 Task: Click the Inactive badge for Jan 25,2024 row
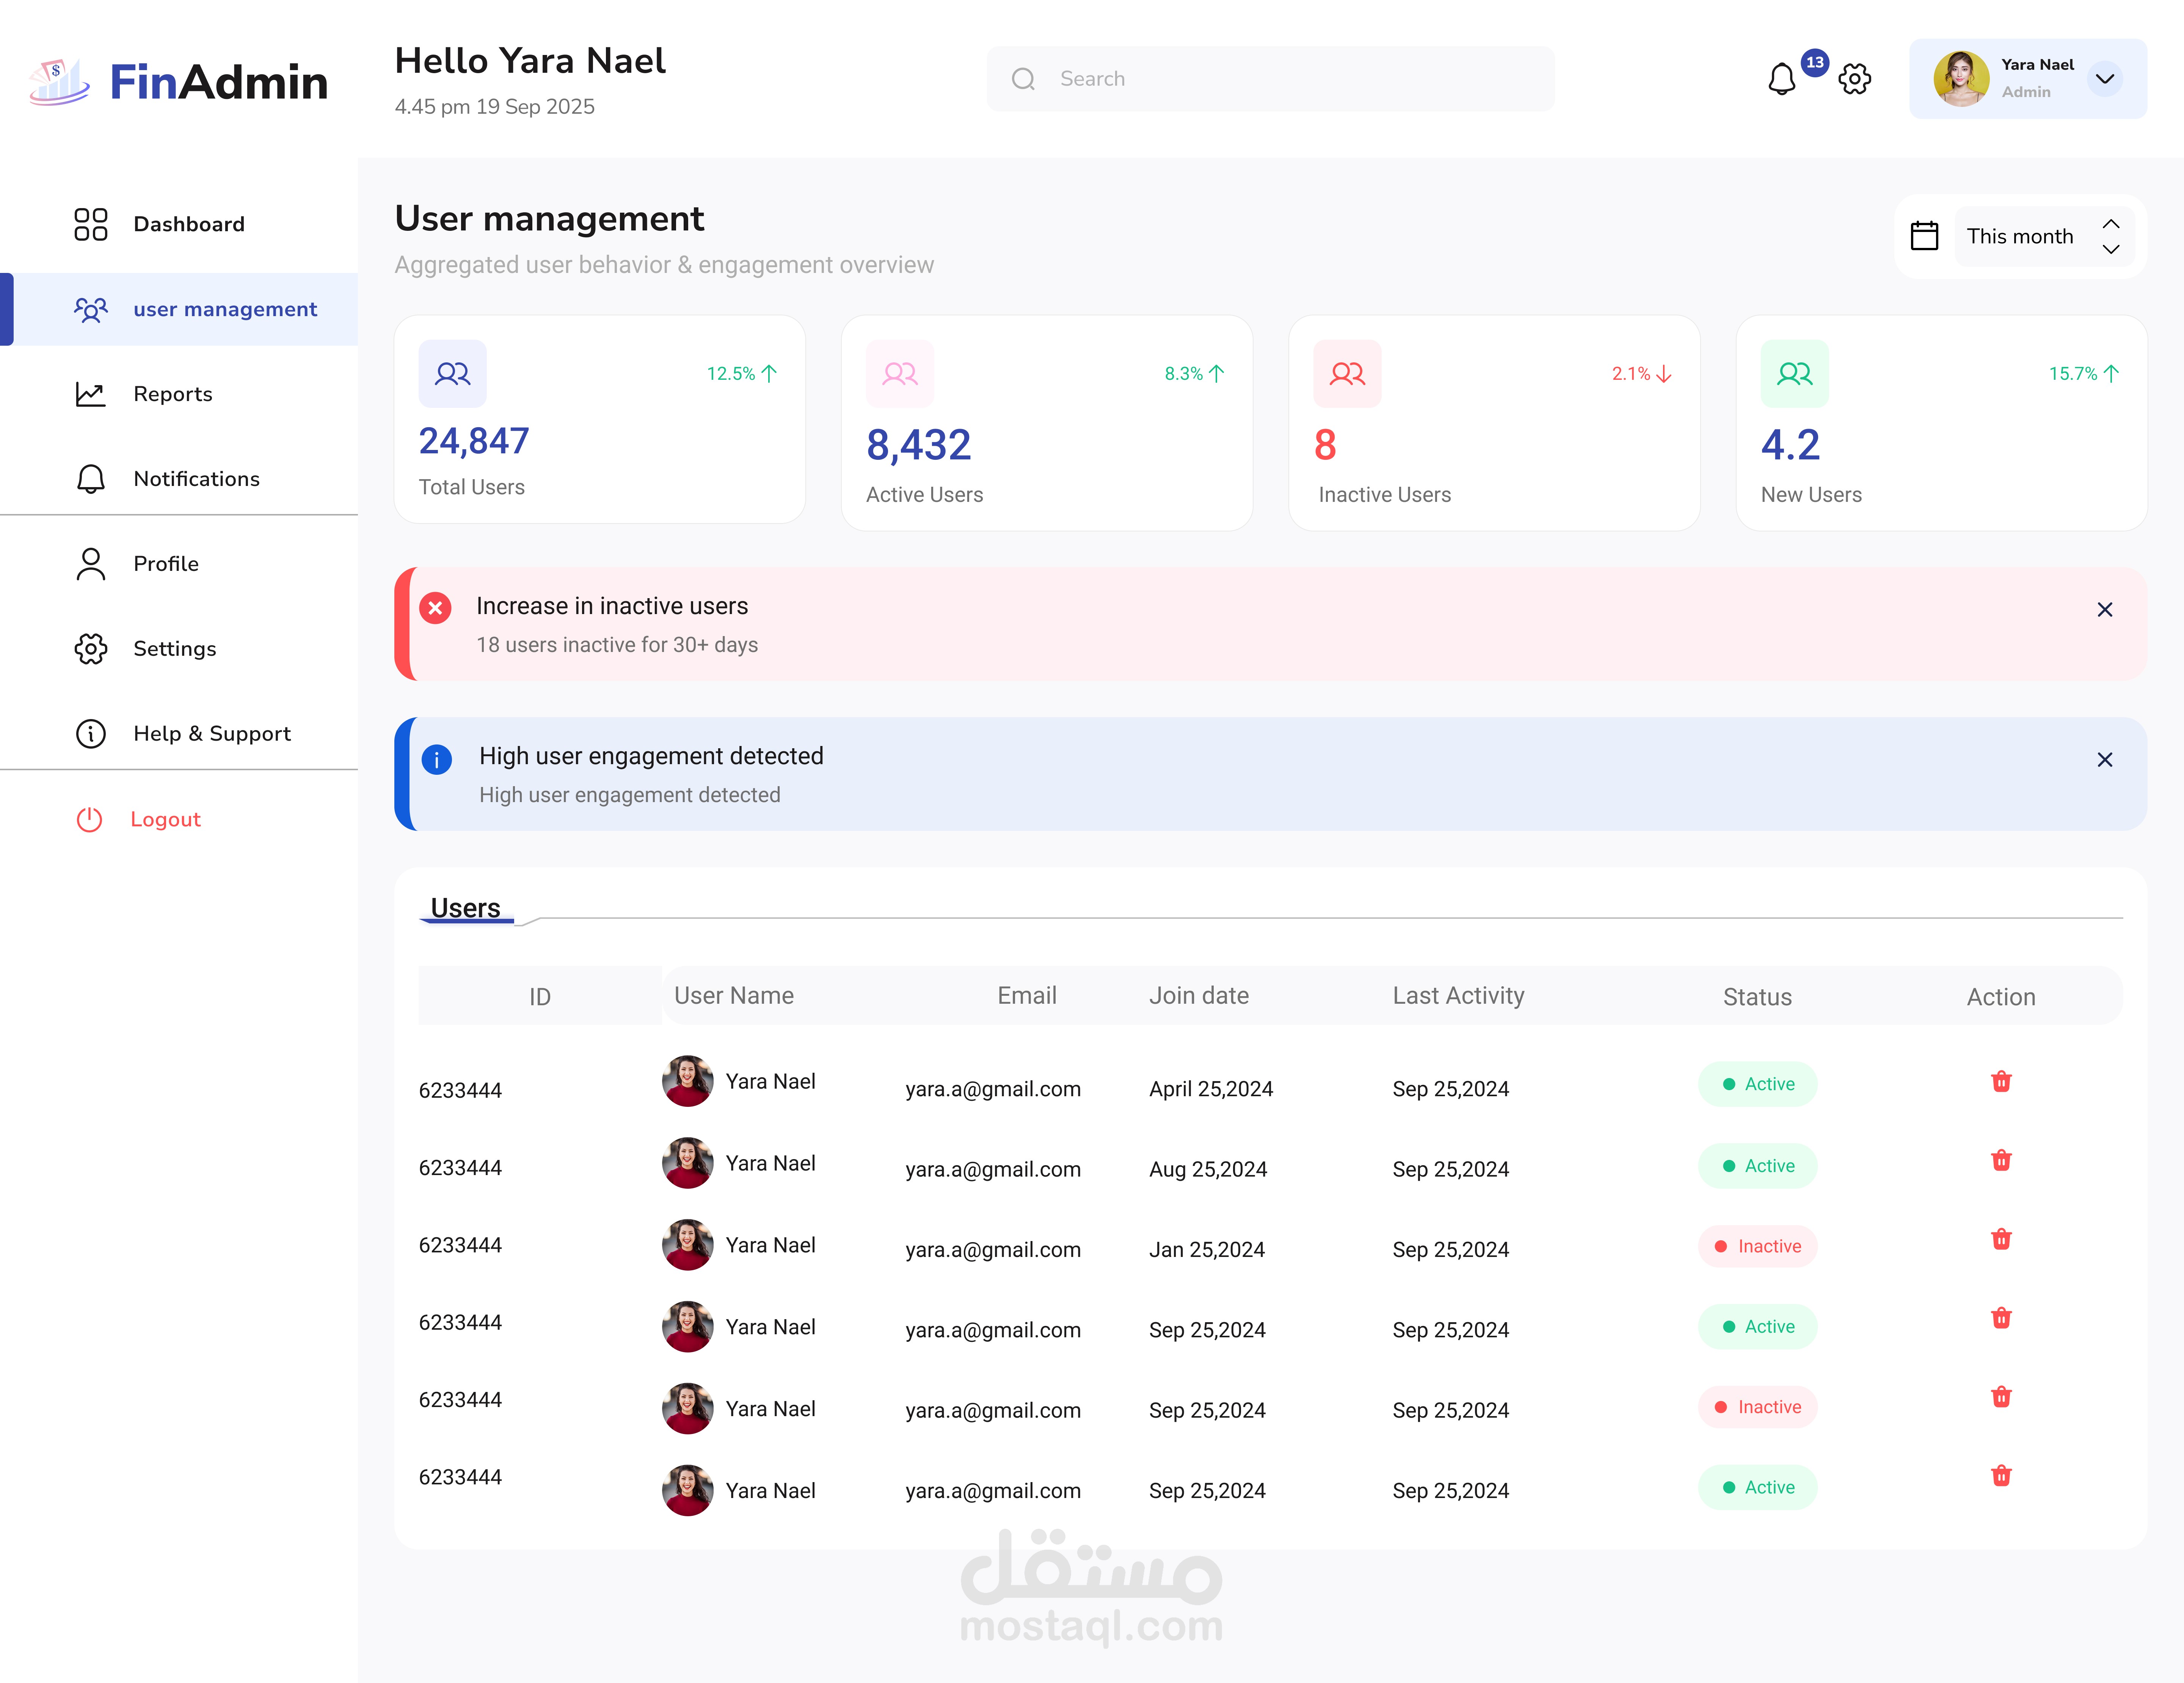pyautogui.click(x=1757, y=1246)
